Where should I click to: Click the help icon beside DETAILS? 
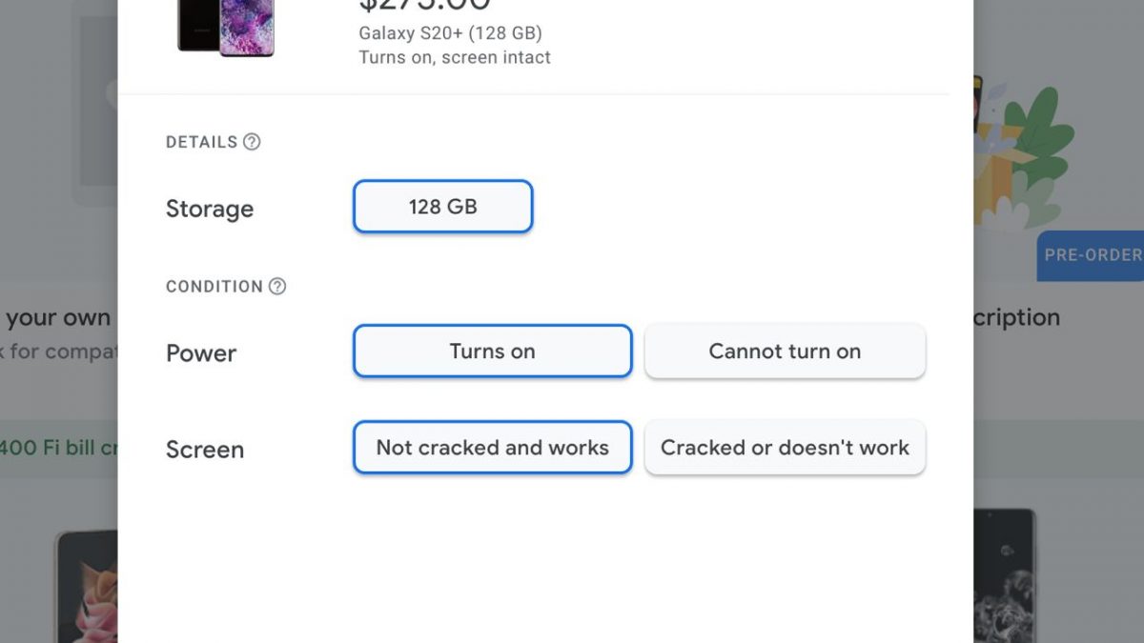click(252, 142)
